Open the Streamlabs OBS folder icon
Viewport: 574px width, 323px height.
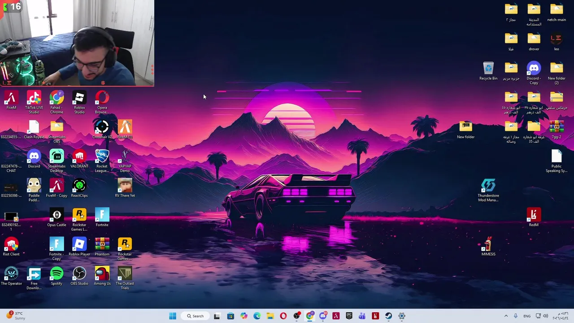pyautogui.click(x=57, y=132)
